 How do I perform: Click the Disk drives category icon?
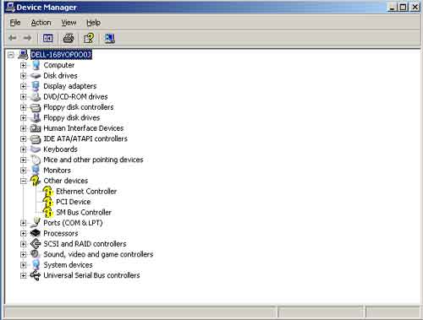tap(36, 76)
